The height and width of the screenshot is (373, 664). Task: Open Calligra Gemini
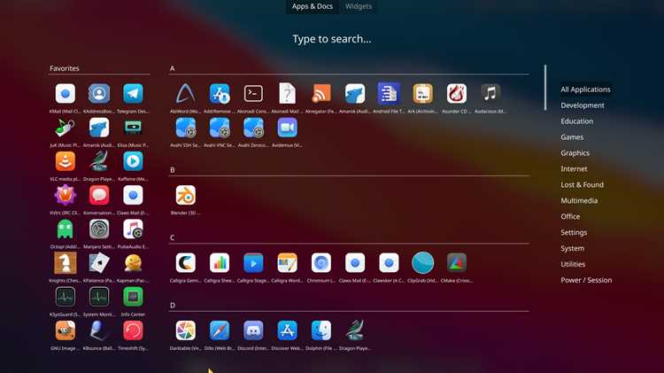coord(186,263)
